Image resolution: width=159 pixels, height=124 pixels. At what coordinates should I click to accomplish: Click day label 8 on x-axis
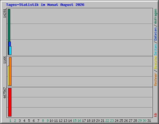43,121
